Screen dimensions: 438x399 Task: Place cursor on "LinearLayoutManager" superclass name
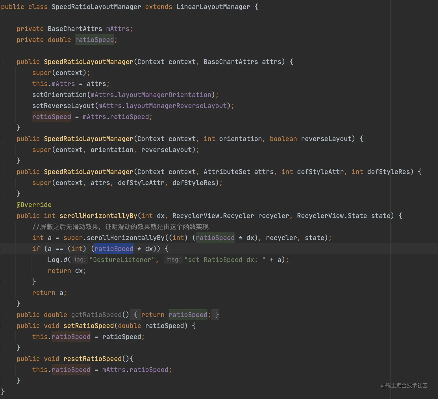(x=213, y=7)
